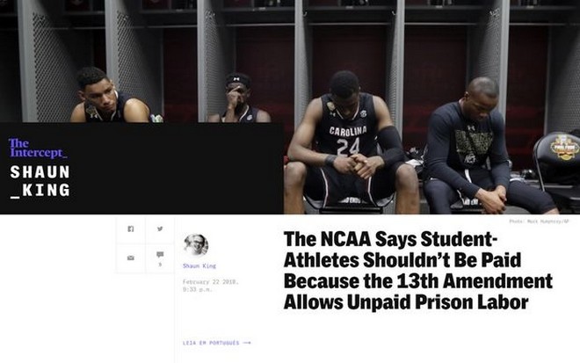This screenshot has width=580, height=363.
Task: Click the Twitter bird share icon
Action: tap(160, 229)
